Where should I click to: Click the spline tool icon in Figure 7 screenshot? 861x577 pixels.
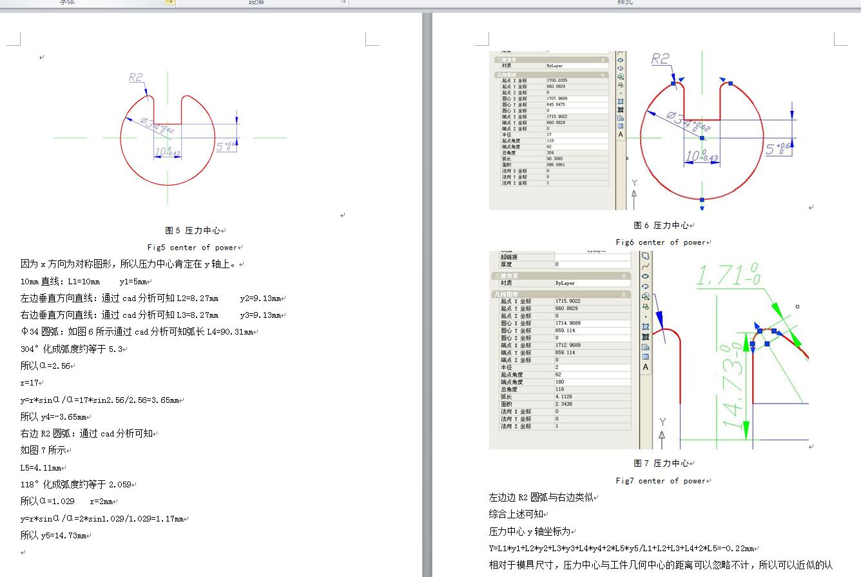click(645, 266)
